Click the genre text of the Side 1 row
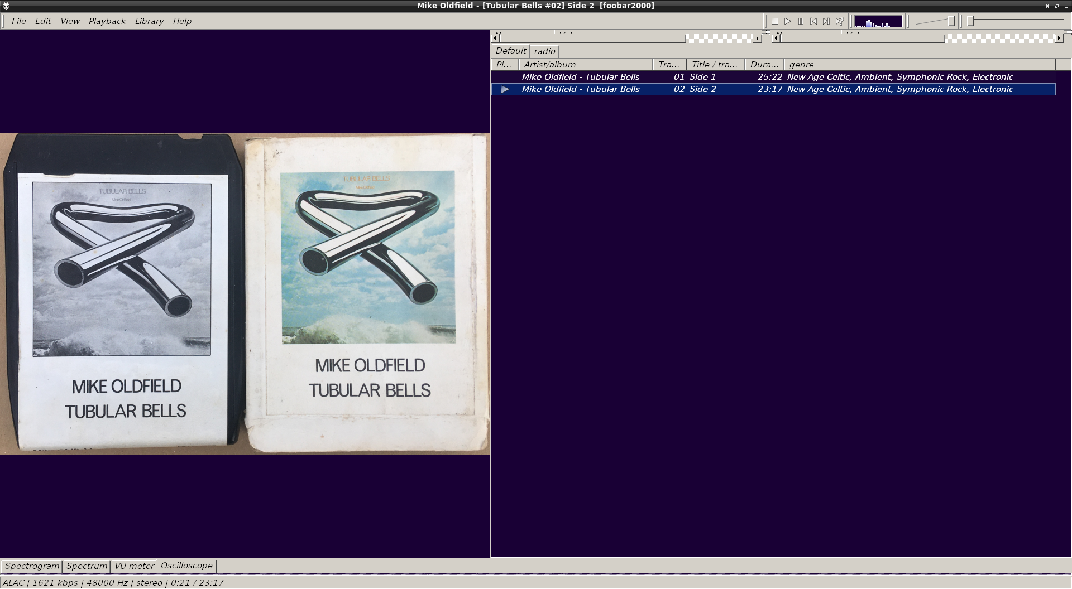1072x589 pixels. pos(899,77)
